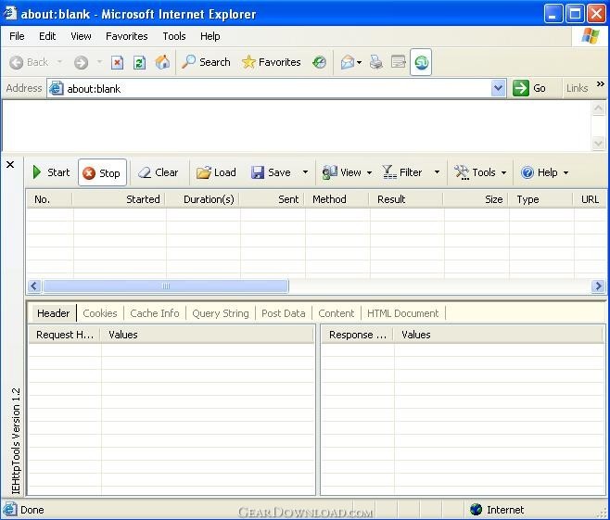Image resolution: width=610 pixels, height=520 pixels.
Task: Switch to the HTML Document tab
Action: click(x=402, y=313)
